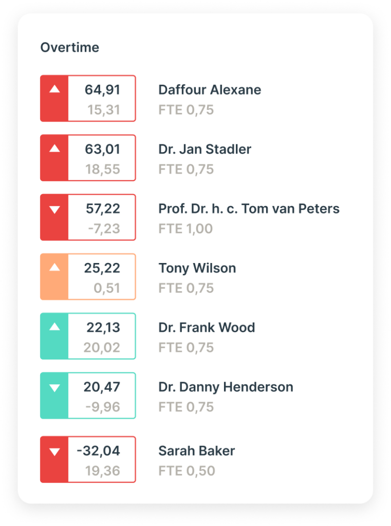Click the up arrow icon beside Daffour Alexane
The height and width of the screenshot is (526, 391).
tap(54, 89)
